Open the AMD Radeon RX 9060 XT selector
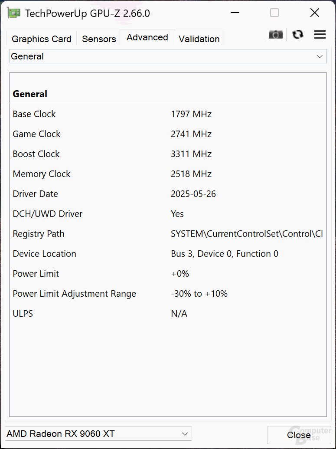 [98, 434]
